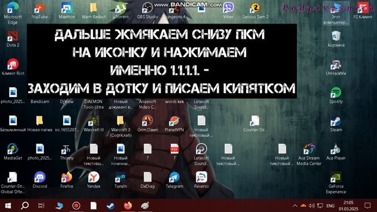Click the Новый точечны.. bitmap file
The width and height of the screenshot is (377, 212).
[120, 155]
